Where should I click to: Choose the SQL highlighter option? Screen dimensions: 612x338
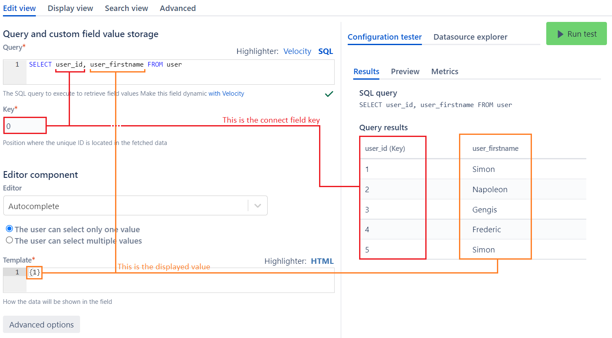325,51
